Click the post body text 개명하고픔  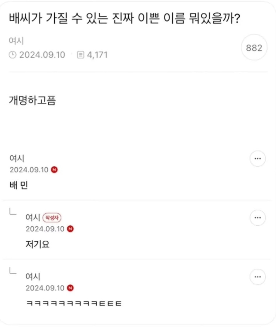33,100
